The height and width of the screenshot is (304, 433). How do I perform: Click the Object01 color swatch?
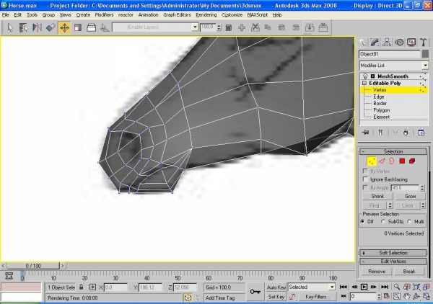(x=426, y=54)
